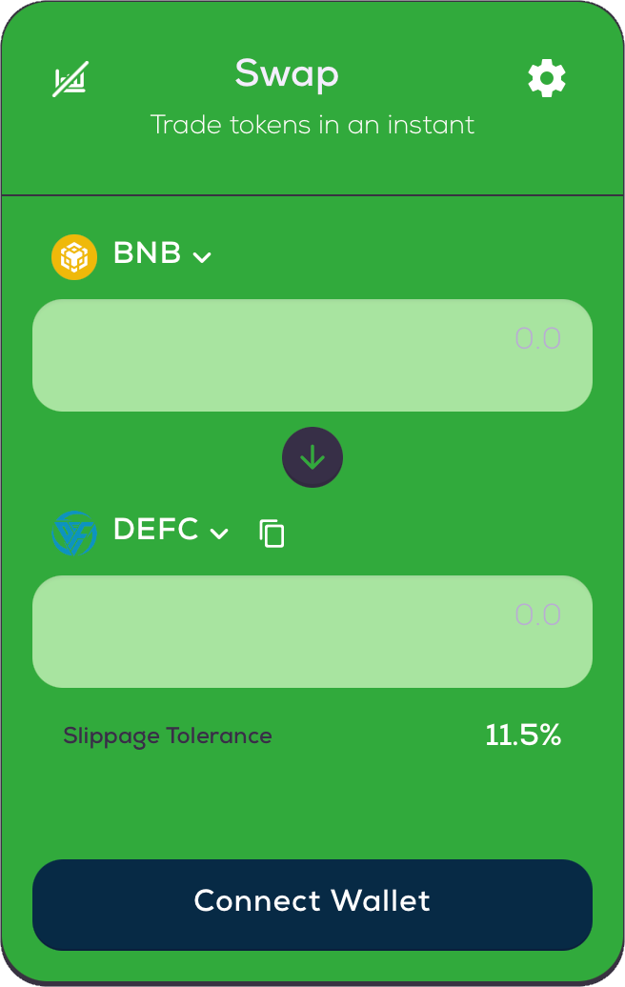
Task: Click the 11.5% slippage value
Action: tap(523, 735)
